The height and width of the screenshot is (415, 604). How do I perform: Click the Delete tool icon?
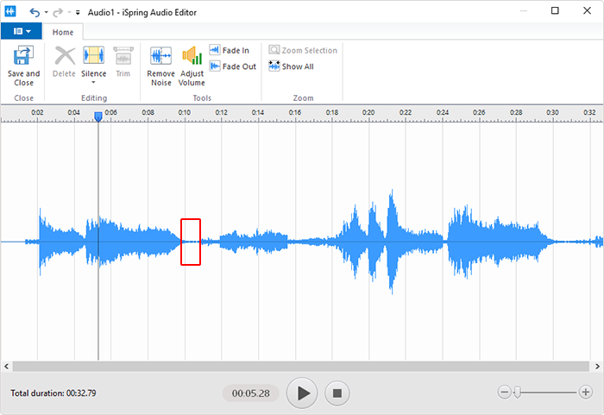pos(65,56)
